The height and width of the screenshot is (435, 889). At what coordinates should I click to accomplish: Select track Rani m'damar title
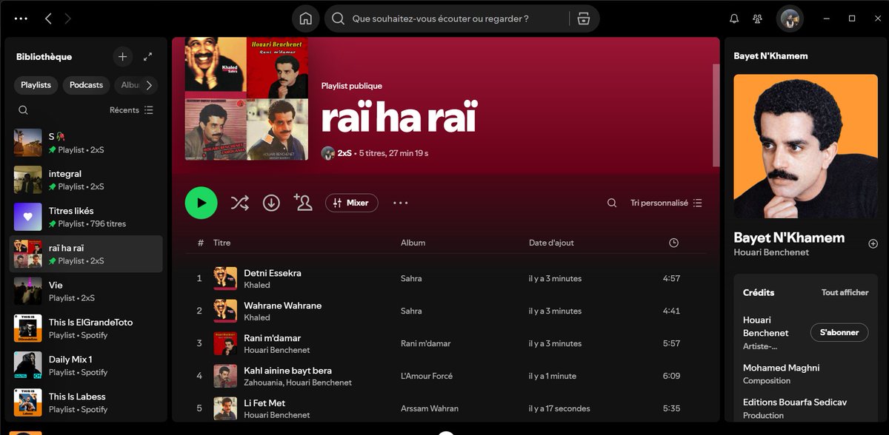(272, 338)
